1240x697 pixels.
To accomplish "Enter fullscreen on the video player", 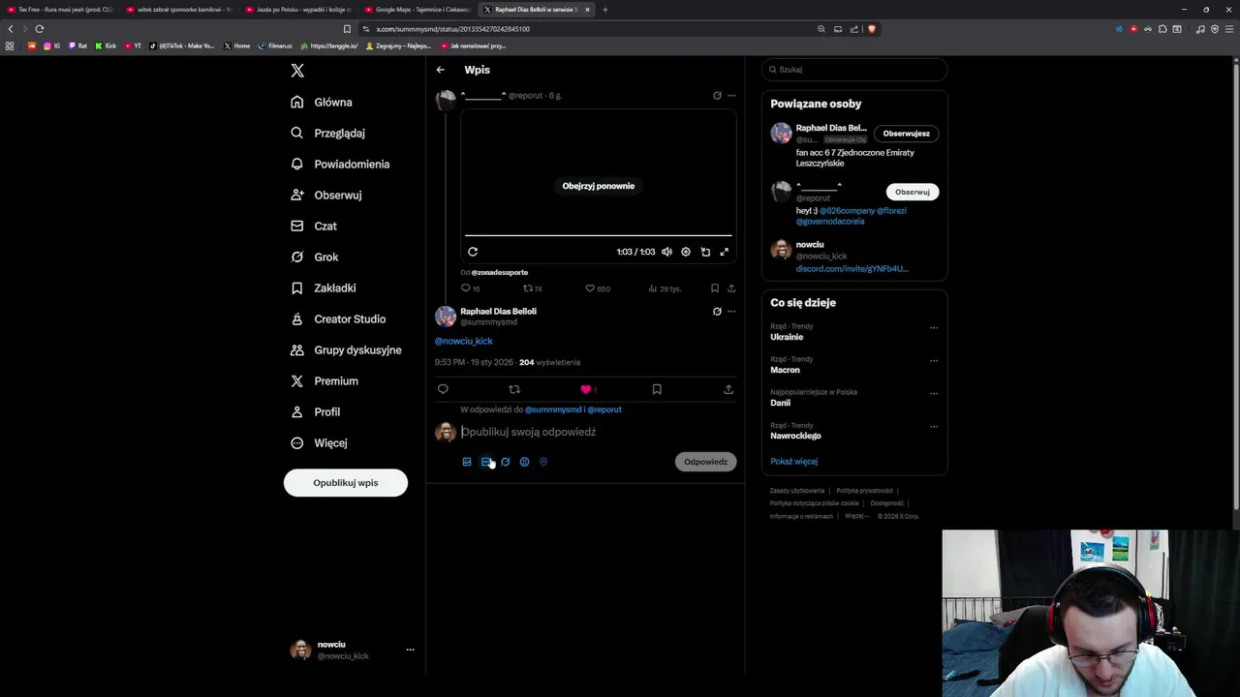I will point(724,252).
